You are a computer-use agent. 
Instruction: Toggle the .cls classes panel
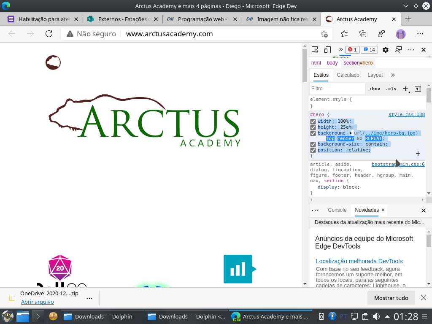(391, 89)
